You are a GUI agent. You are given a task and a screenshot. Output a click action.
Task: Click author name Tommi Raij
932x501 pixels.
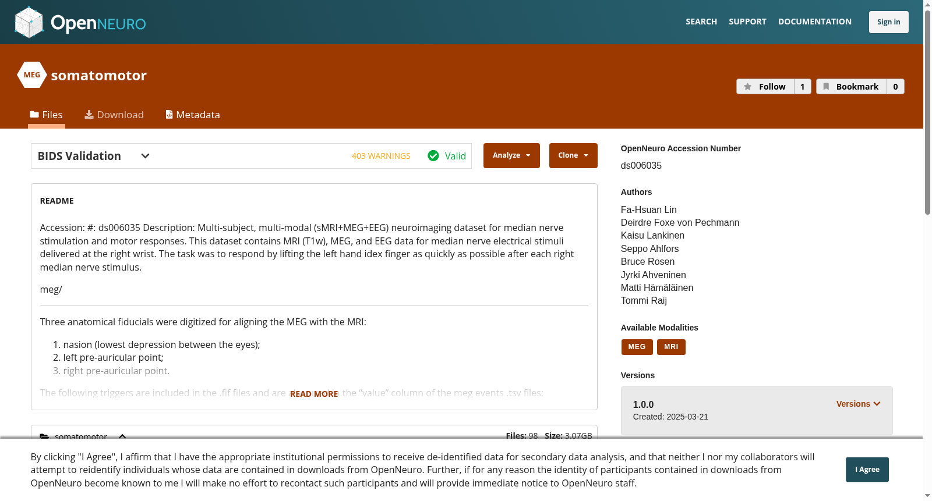pos(644,300)
